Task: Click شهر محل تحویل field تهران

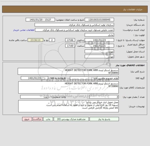Action: click(x=99, y=56)
